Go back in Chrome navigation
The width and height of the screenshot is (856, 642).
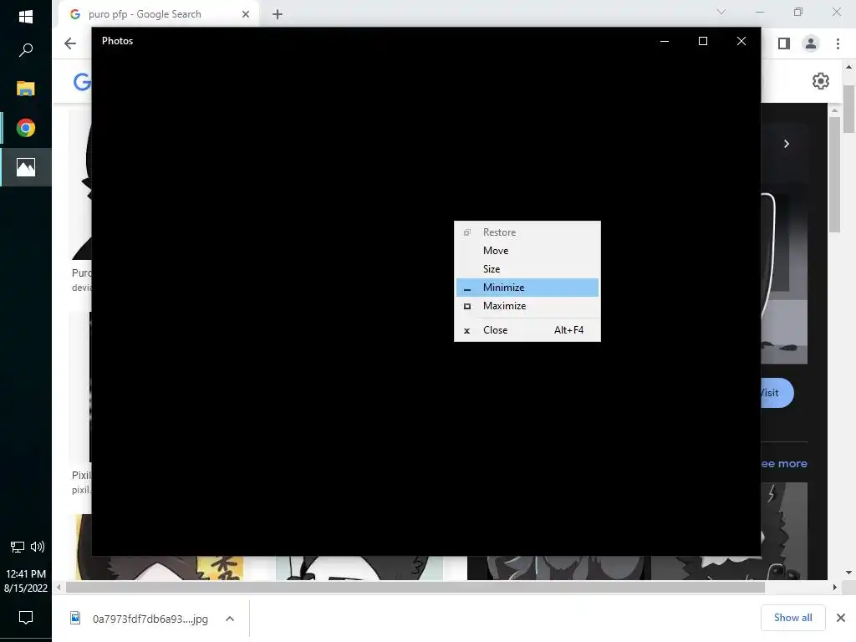click(x=70, y=43)
